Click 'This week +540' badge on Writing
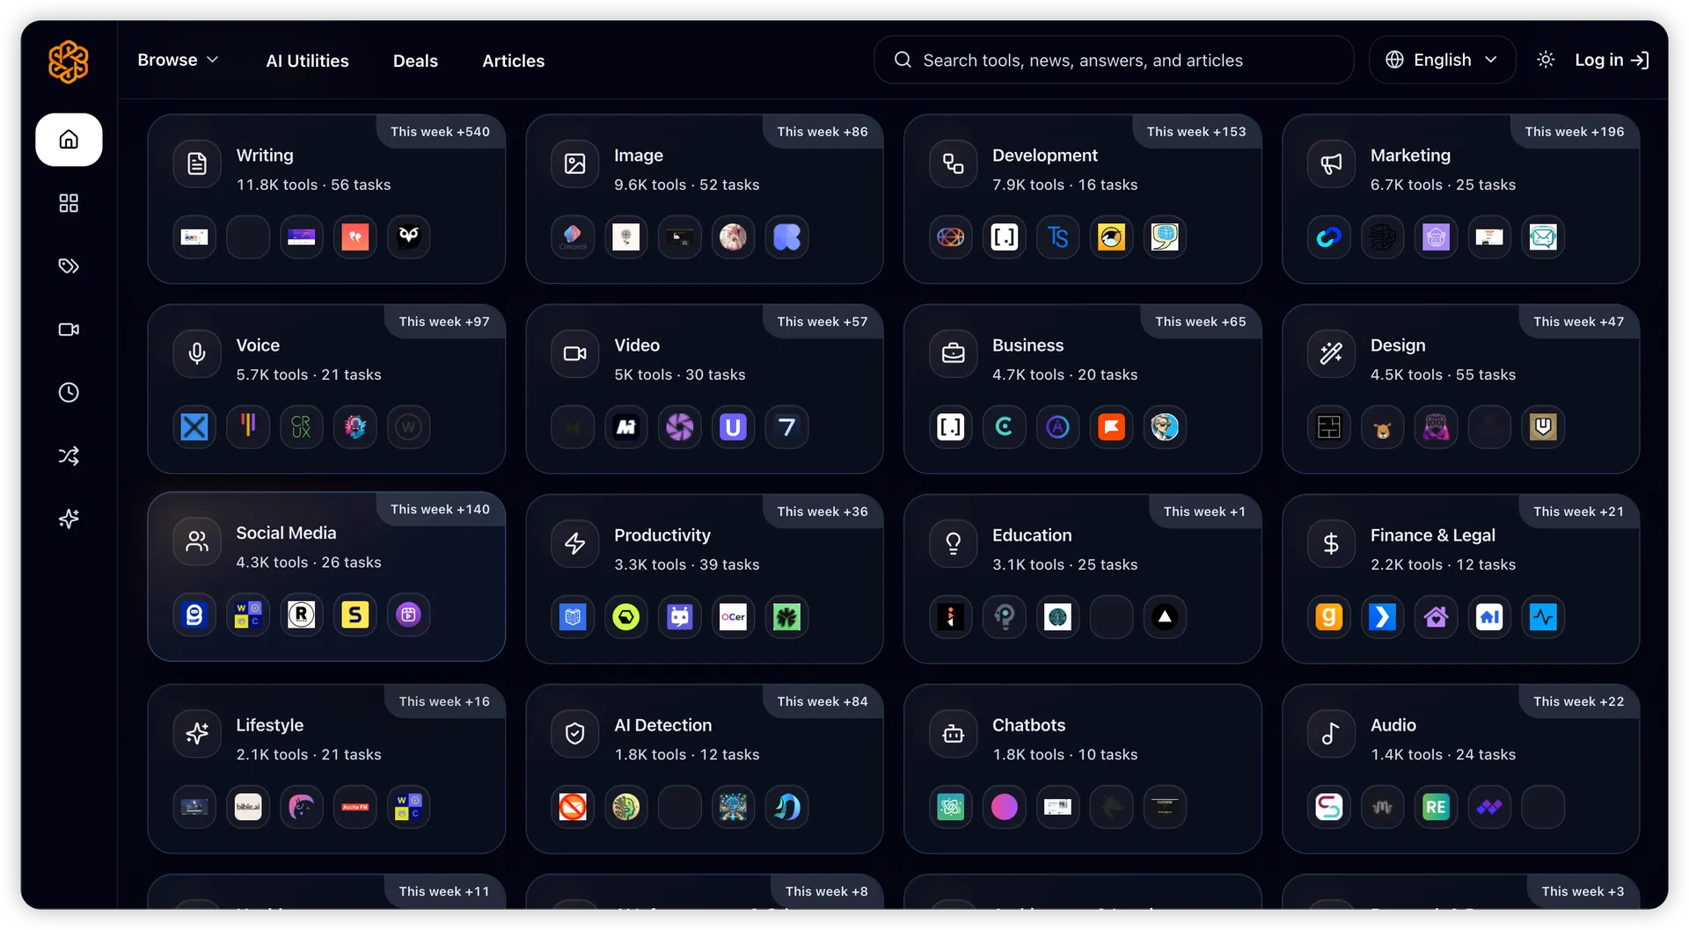Screen dimensions: 1689x930 [440, 132]
